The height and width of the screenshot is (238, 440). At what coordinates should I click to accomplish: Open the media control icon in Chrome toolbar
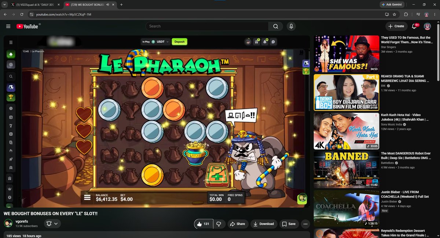point(418,14)
